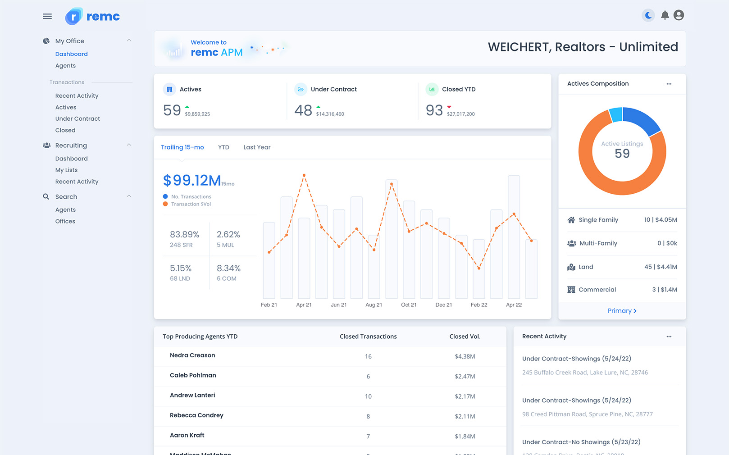
Task: Open user account avatar icon
Action: coord(679,15)
